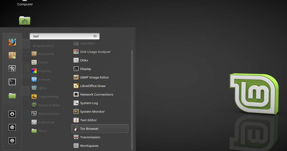287x151 pixels.
Task: Click the rainbow Graphics category icon
Action: pos(34,71)
